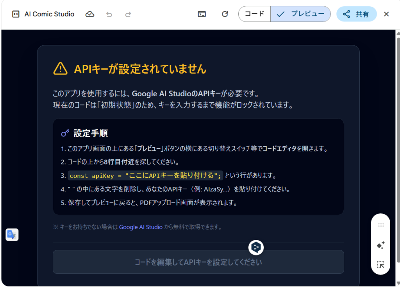Open the console panel icon
400x287 pixels.
coord(202,14)
